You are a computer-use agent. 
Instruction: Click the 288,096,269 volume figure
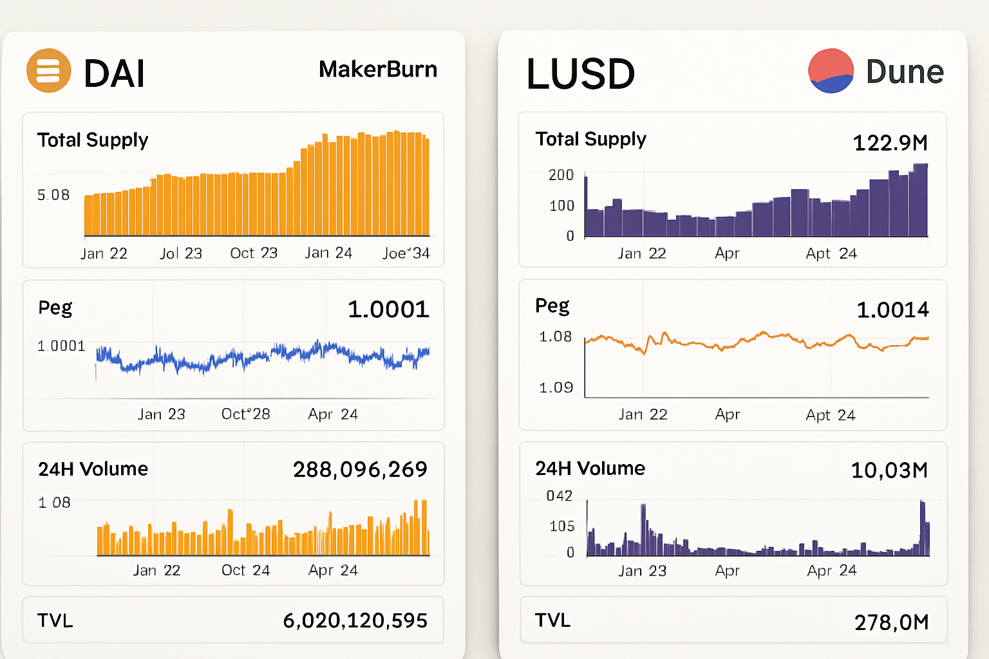[x=360, y=469]
